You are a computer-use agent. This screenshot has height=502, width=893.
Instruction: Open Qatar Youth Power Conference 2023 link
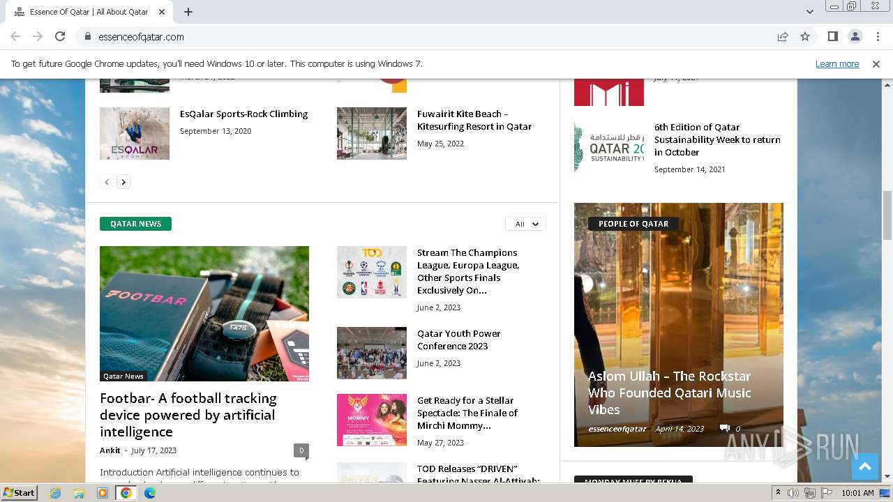click(458, 340)
